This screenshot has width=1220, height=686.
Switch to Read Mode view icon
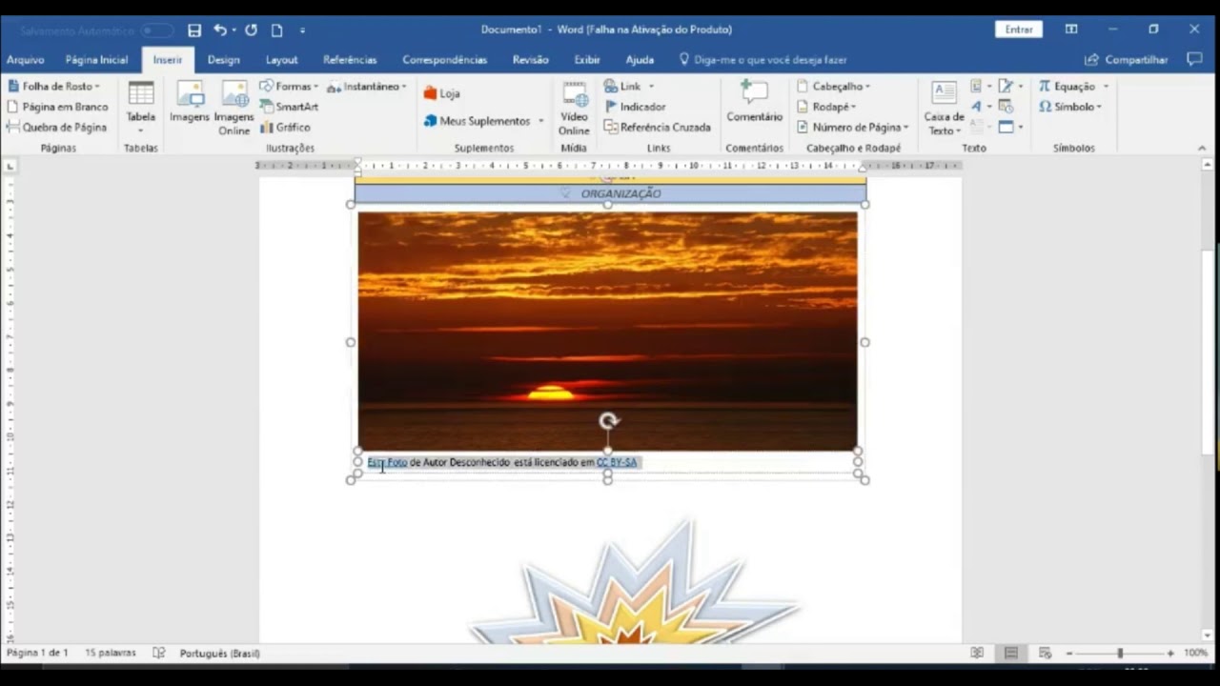click(977, 653)
